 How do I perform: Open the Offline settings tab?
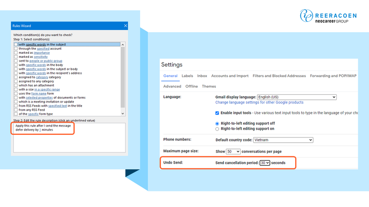point(191,86)
